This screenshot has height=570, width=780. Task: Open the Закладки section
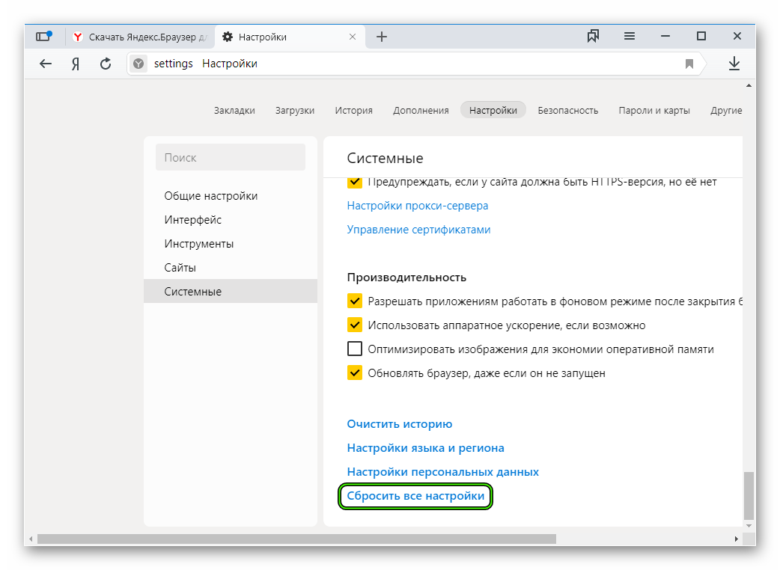point(234,110)
